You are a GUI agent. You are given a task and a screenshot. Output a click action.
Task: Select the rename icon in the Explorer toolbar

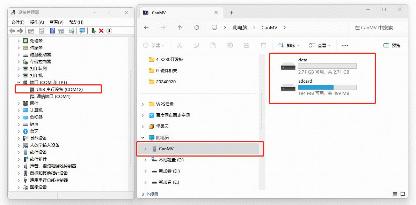click(230, 45)
